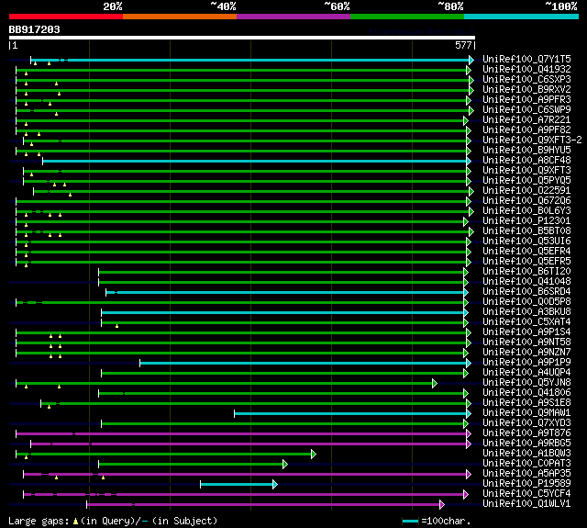Open the UniRef100_Q9MAW1 label

tap(526, 413)
